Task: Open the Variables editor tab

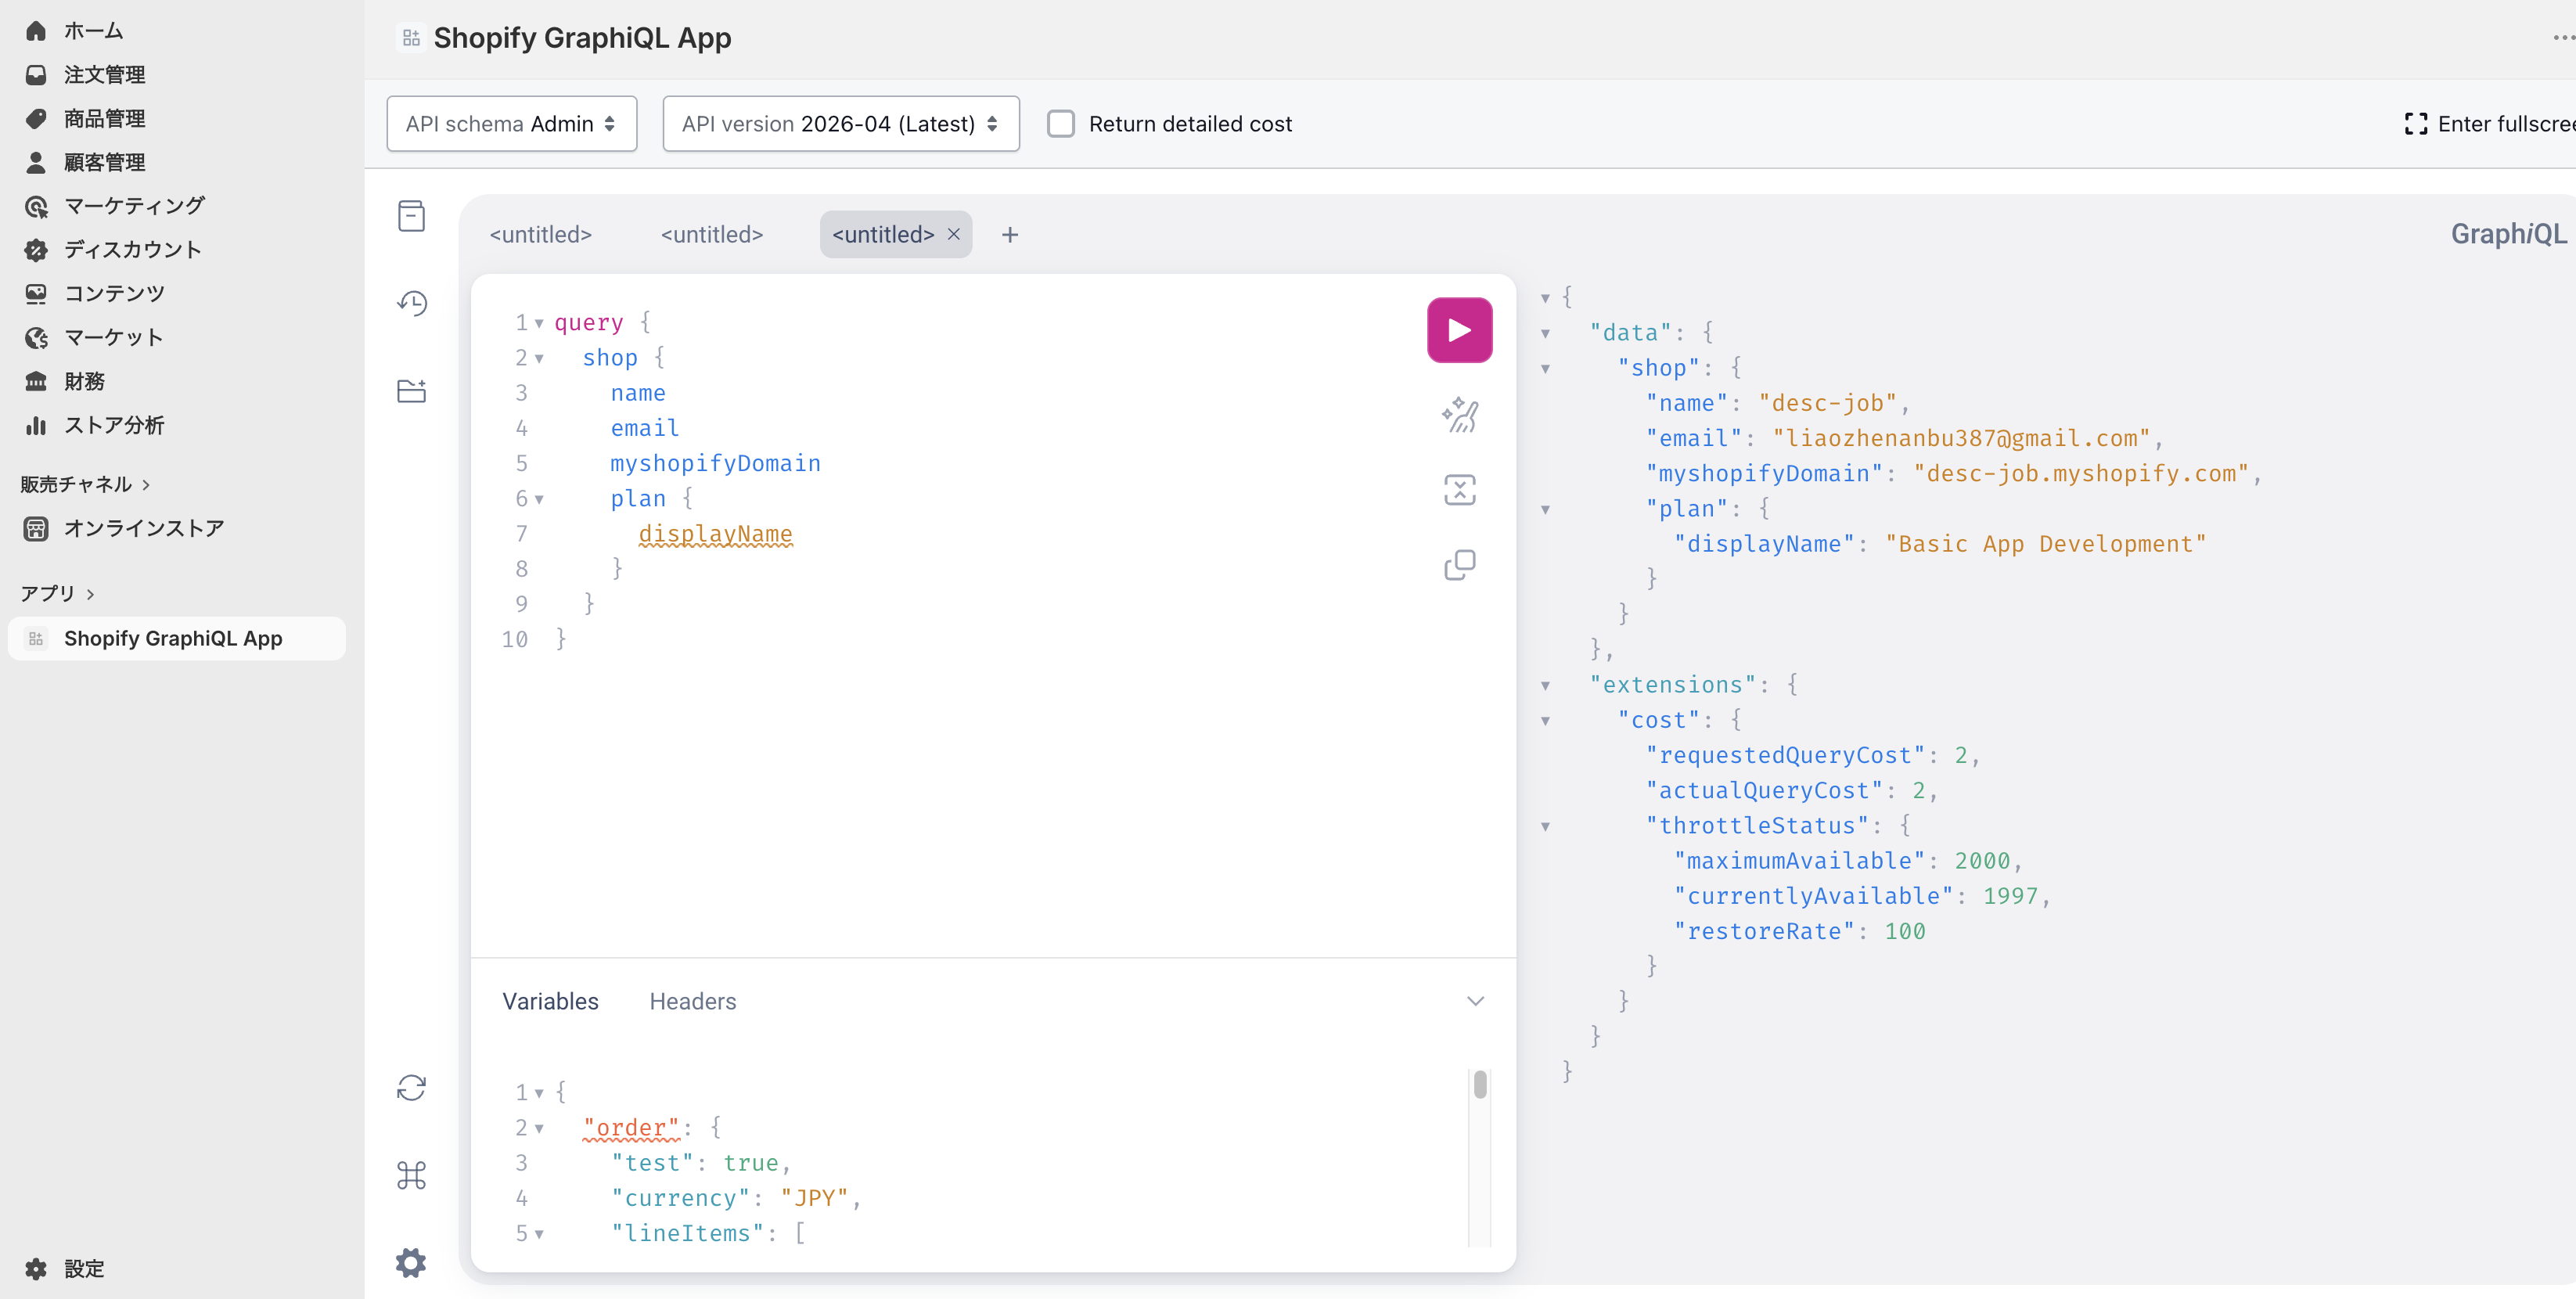Action: pyautogui.click(x=550, y=1001)
